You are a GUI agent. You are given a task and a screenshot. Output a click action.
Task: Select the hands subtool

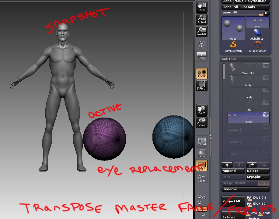click(x=249, y=94)
